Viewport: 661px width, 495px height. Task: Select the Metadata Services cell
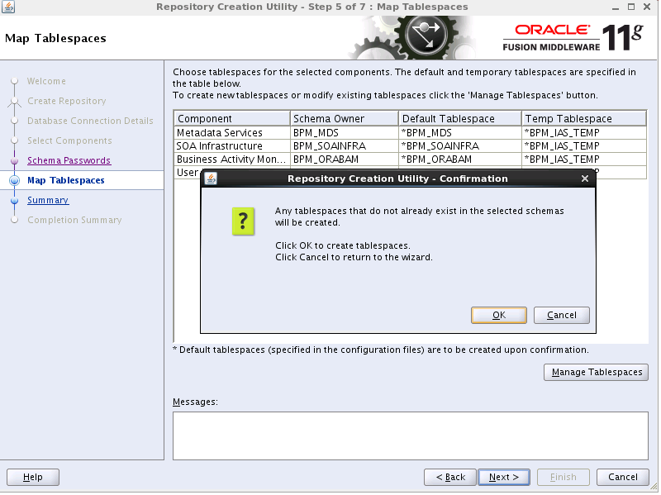pyautogui.click(x=232, y=133)
